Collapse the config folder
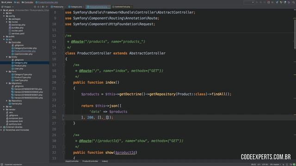 tap(4, 16)
